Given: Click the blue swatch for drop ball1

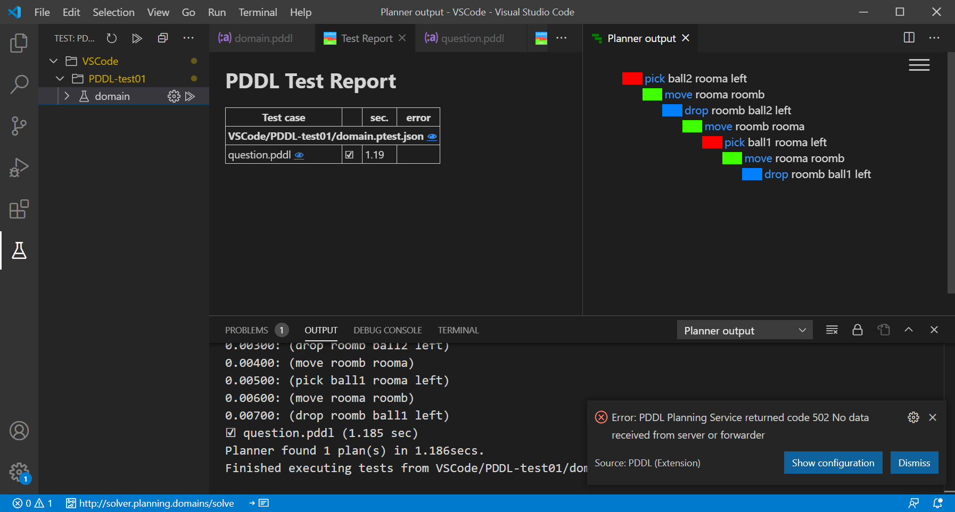Looking at the screenshot, I should coord(752,174).
